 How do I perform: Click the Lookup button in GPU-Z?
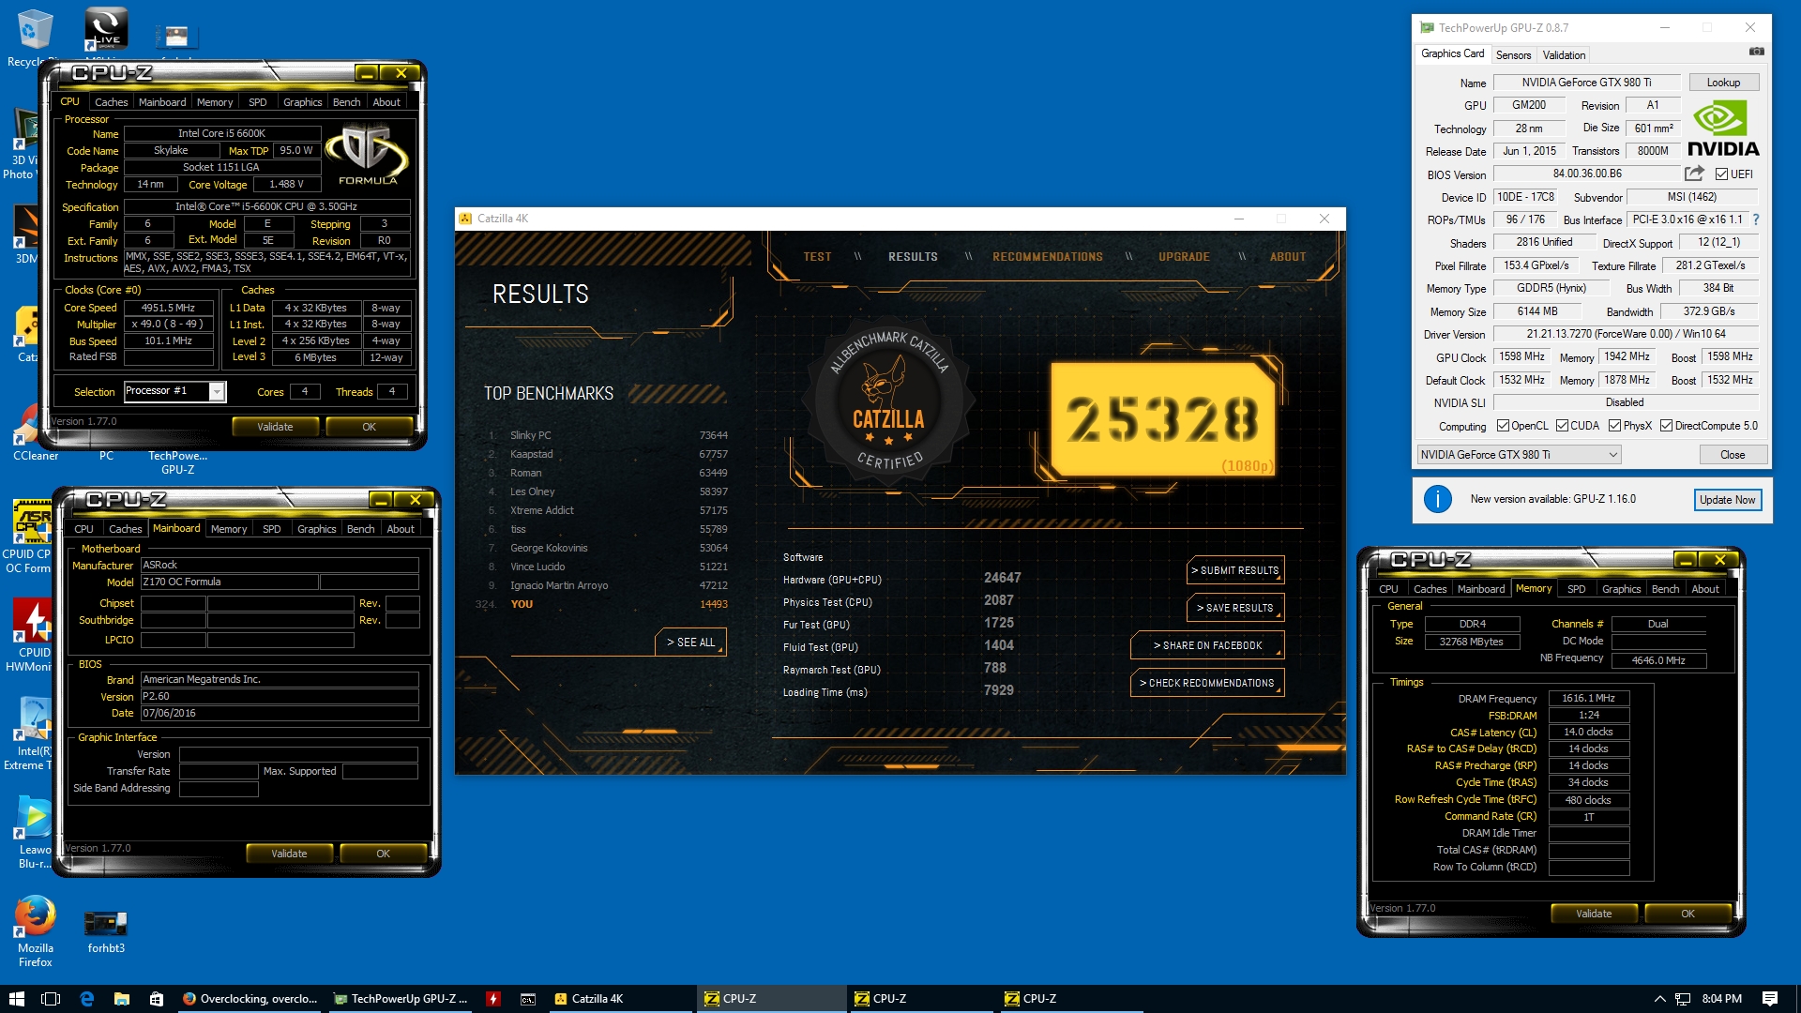point(1723,83)
